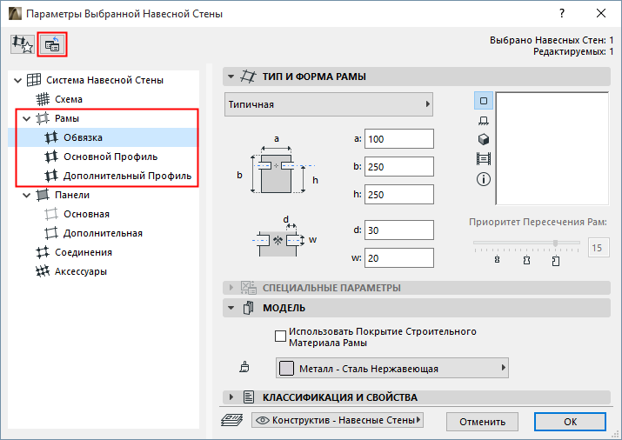Screen dimensions: 622x440
Task: Collapse the Панели tree branch
Action: pyautogui.click(x=27, y=195)
